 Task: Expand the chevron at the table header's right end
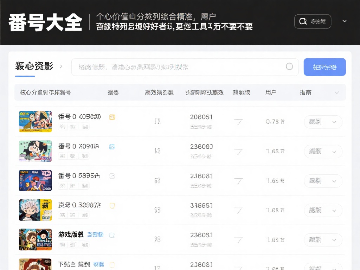pos(337,93)
